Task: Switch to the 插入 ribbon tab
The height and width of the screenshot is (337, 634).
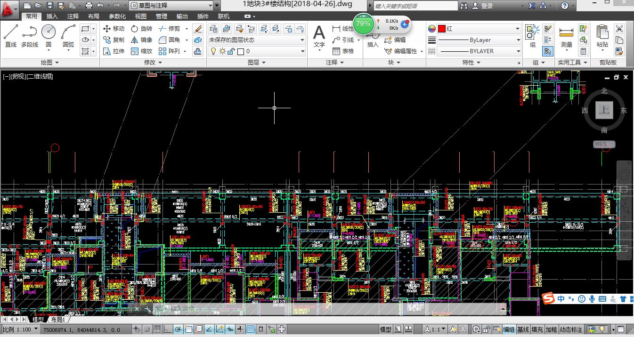Action: pos(52,16)
